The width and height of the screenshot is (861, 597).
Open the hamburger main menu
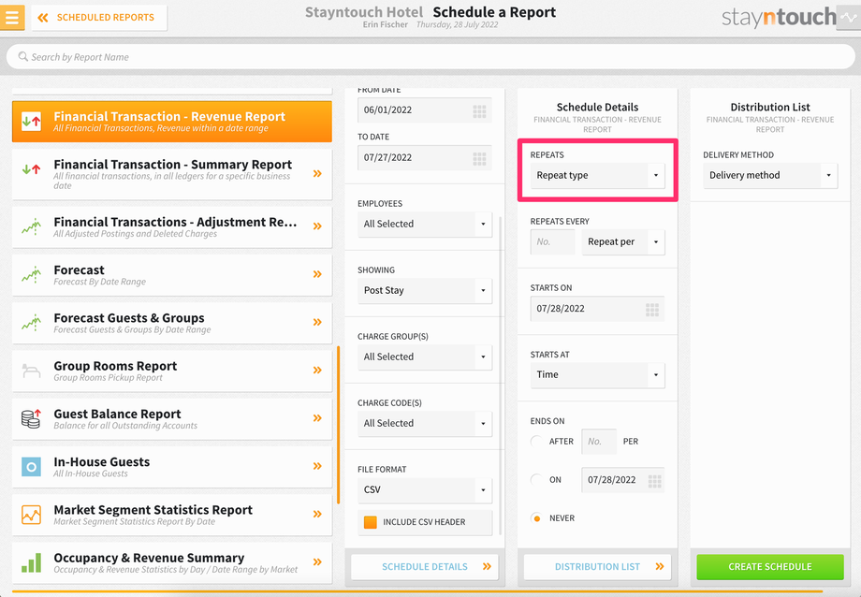11,17
